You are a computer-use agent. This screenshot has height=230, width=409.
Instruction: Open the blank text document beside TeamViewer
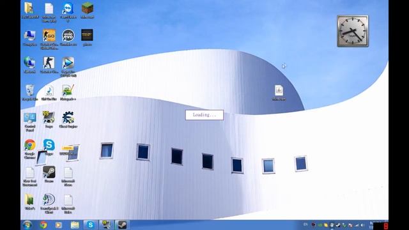(x=49, y=12)
